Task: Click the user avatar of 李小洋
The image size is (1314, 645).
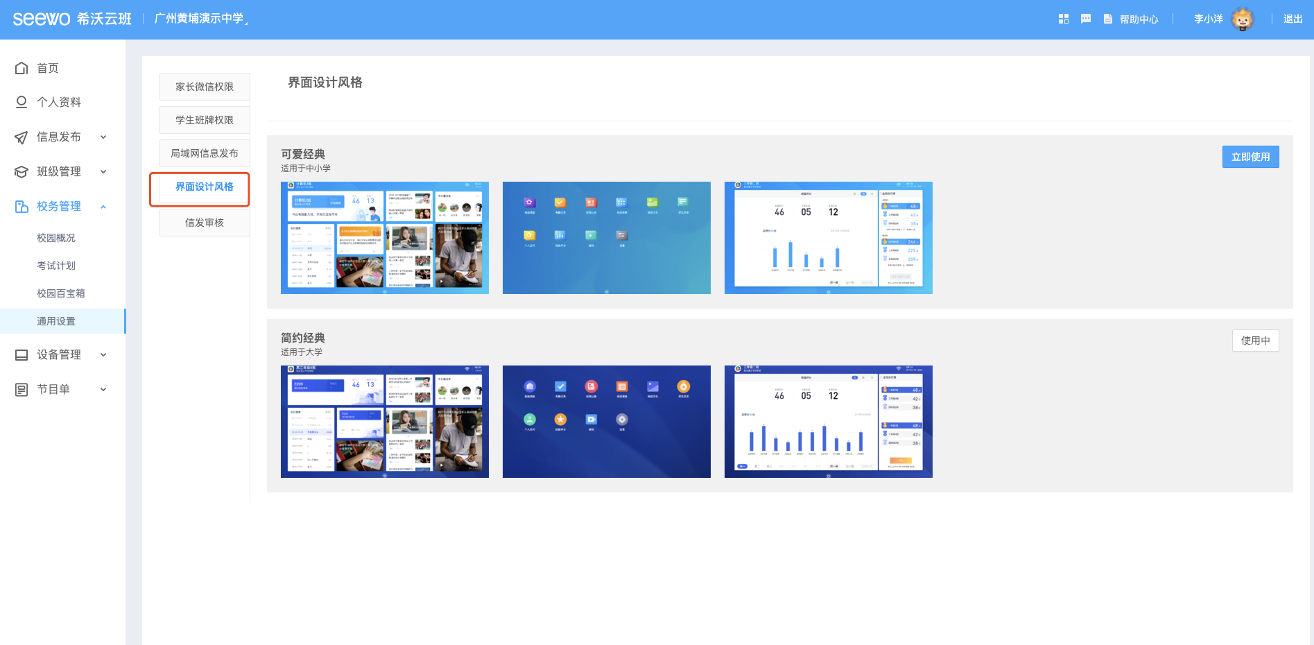Action: tap(1243, 19)
